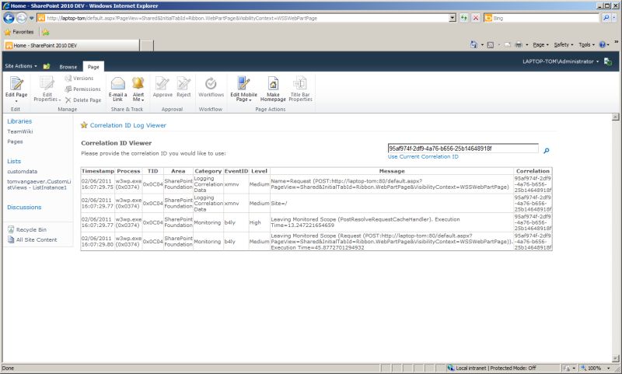
Task: Open recent pages dropdown next to Forward button
Action: click(31, 18)
